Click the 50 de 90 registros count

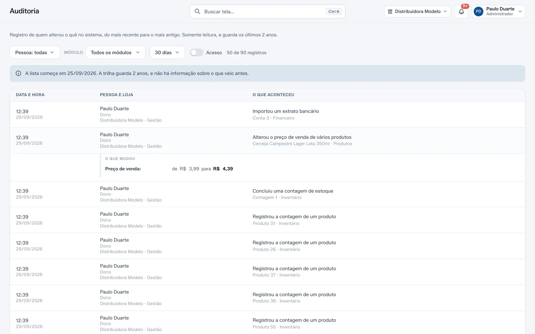tap(246, 53)
